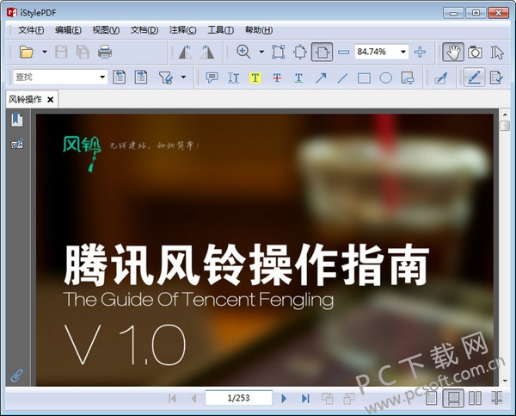Show the bookmarks side panel
Screen dimensions: 516x416
coord(17,120)
